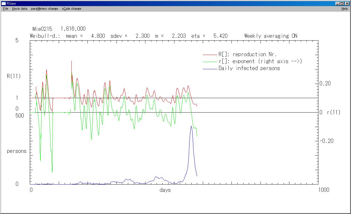
Task: Click the 'persons' y-axis label
Action: (17, 151)
